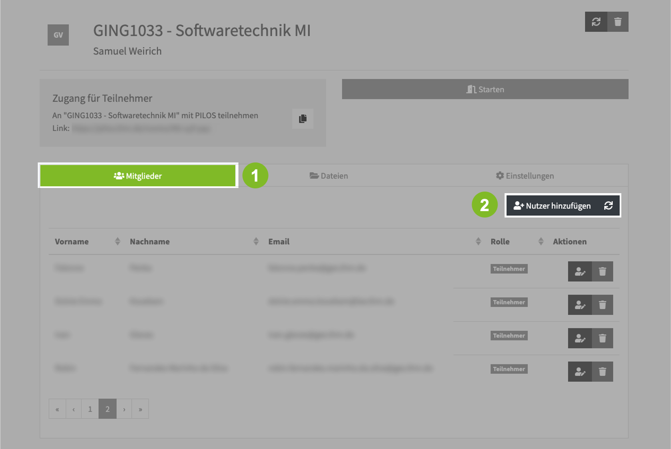Start the meeting with Starten button
This screenshot has width=671, height=449.
click(x=485, y=89)
